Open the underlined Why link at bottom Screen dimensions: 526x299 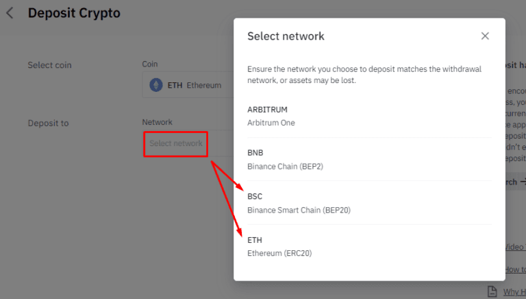point(514,292)
